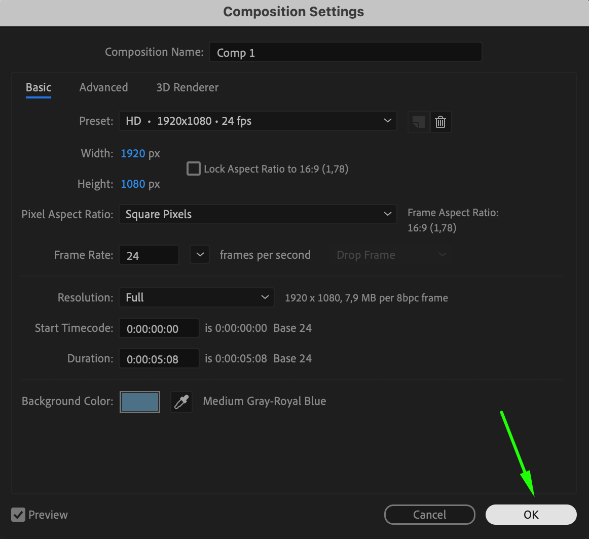
Task: Open the Preset dropdown
Action: click(x=257, y=121)
